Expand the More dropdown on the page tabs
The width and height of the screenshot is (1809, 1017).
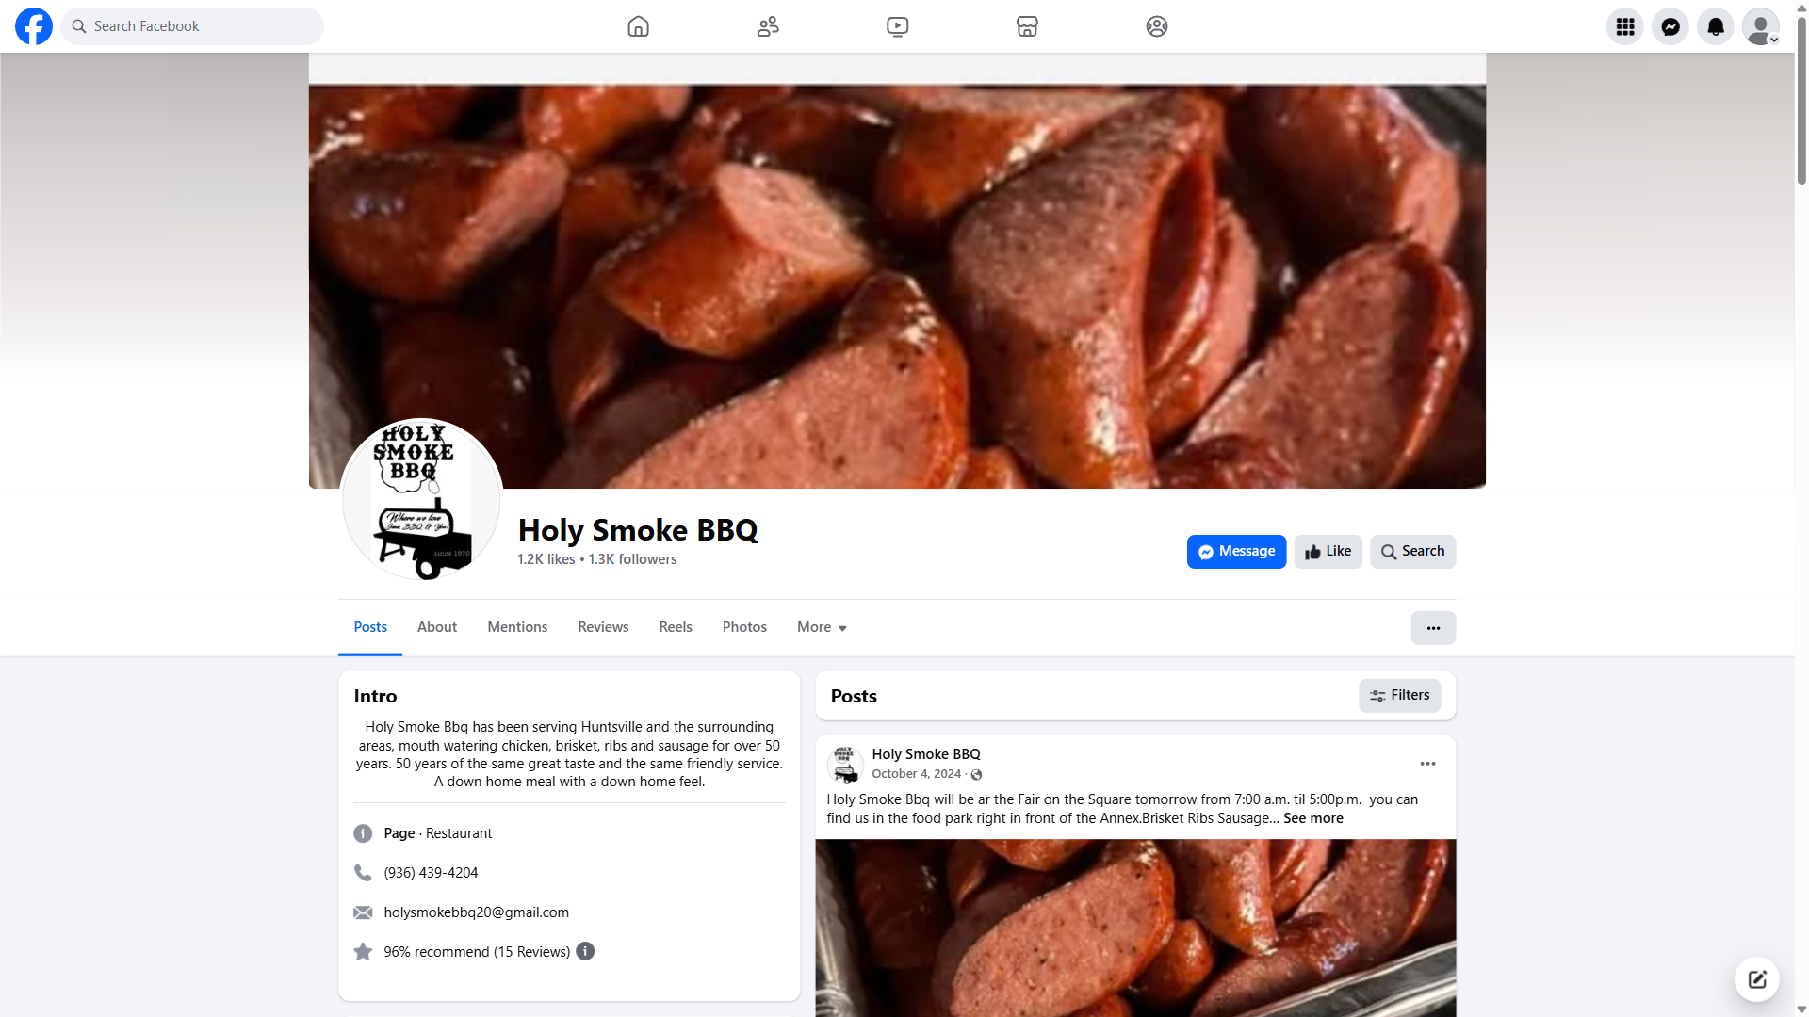point(822,627)
